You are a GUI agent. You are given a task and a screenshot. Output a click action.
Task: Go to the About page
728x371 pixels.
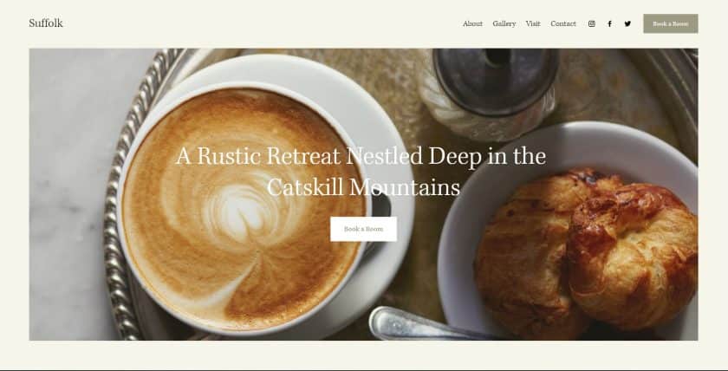[472, 23]
